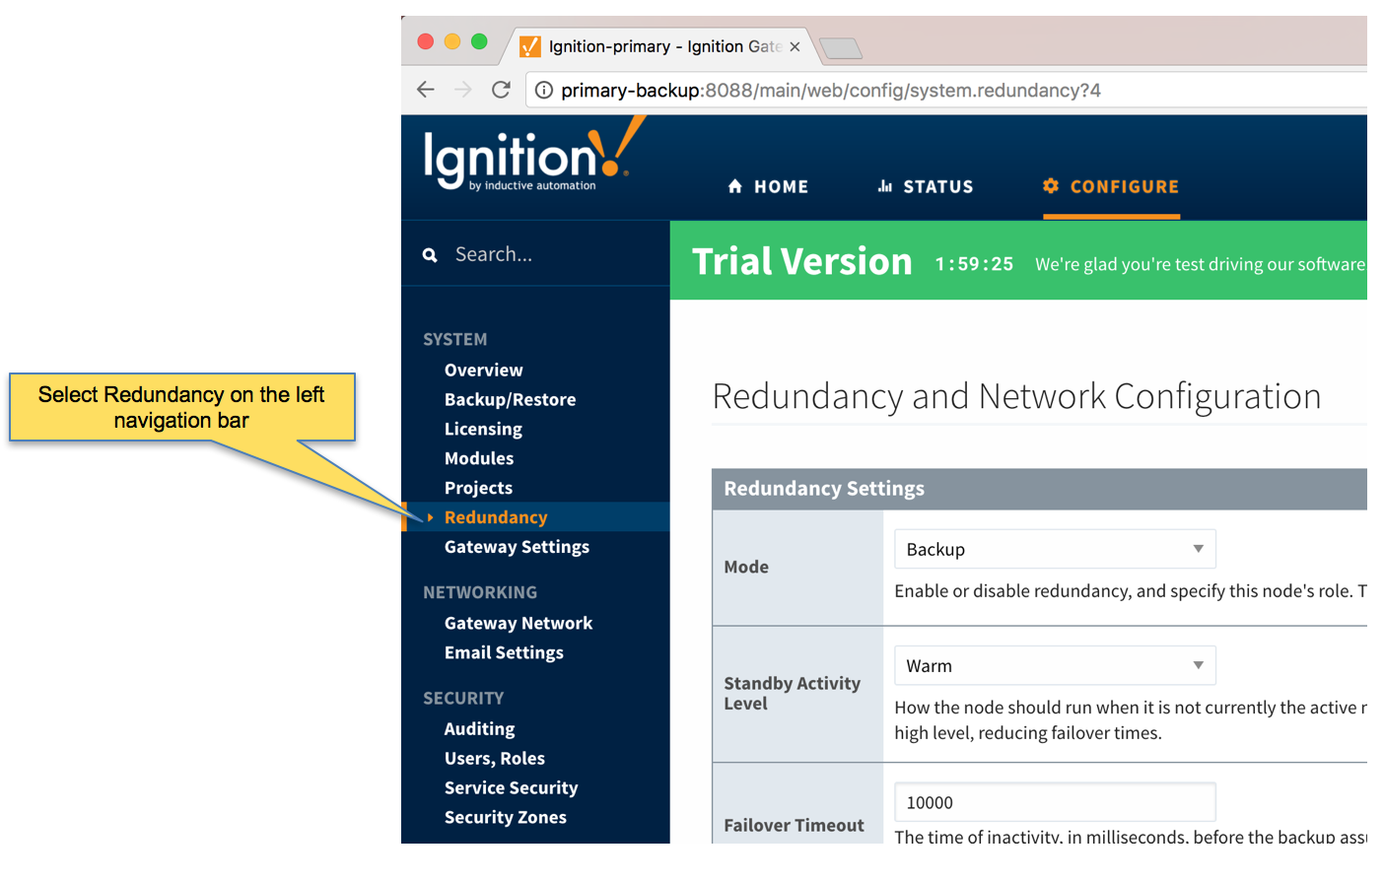Go to the HOME tab
The image size is (1384, 883).
click(x=768, y=186)
